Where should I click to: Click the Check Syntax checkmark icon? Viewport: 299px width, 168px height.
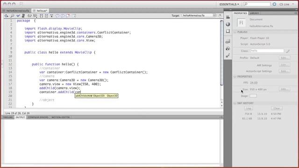[18, 16]
